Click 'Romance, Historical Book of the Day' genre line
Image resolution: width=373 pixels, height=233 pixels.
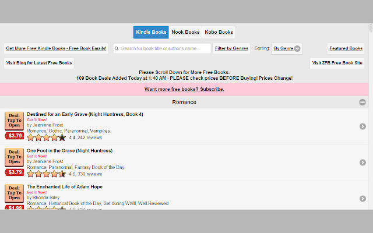[x=97, y=203]
